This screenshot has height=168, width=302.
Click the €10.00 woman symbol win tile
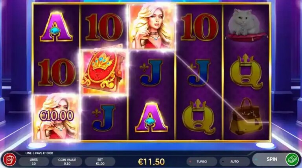point(56,117)
